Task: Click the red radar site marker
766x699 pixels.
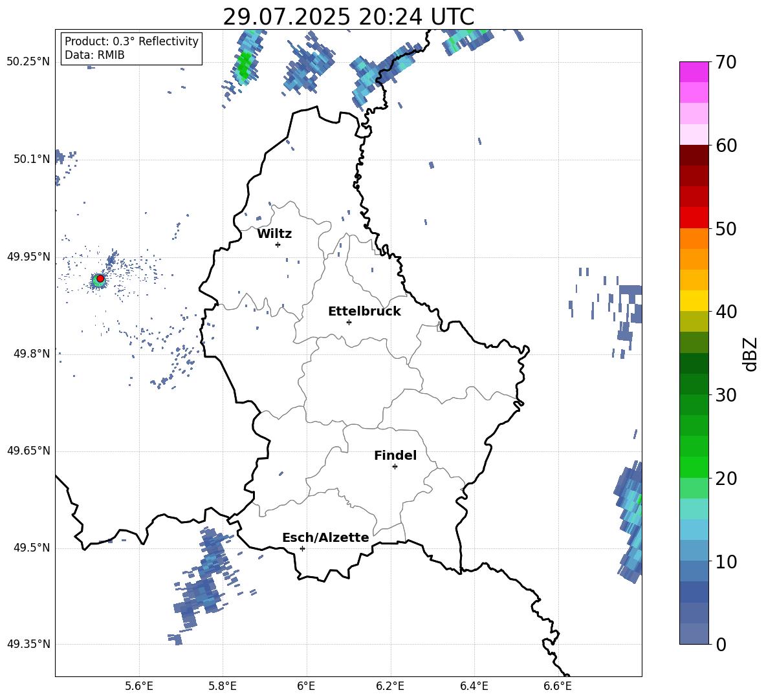Action: tap(100, 279)
